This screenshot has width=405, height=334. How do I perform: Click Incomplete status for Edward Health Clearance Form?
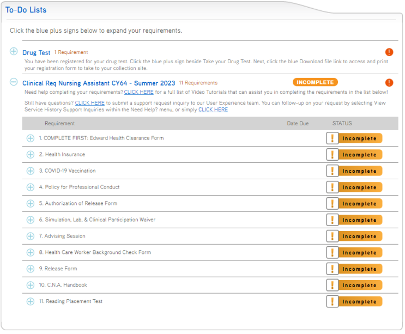(x=360, y=138)
